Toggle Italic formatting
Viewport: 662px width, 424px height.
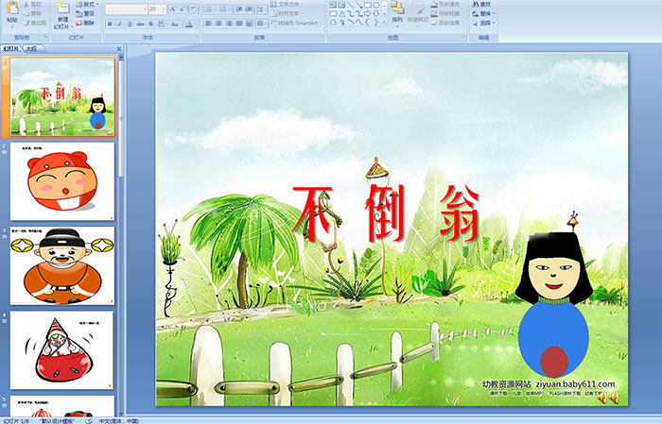tap(120, 24)
